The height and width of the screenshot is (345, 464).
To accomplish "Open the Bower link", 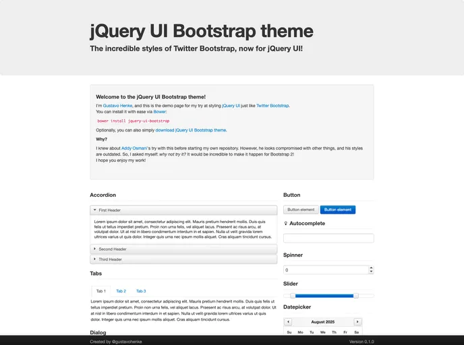I will (159, 112).
